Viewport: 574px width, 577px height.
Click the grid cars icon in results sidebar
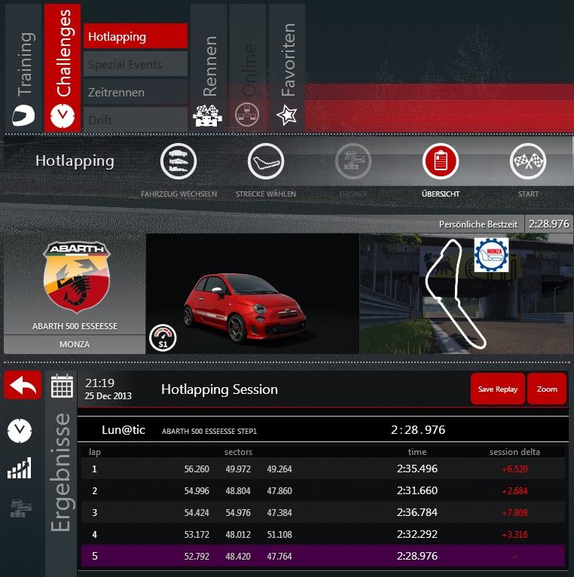pyautogui.click(x=21, y=508)
